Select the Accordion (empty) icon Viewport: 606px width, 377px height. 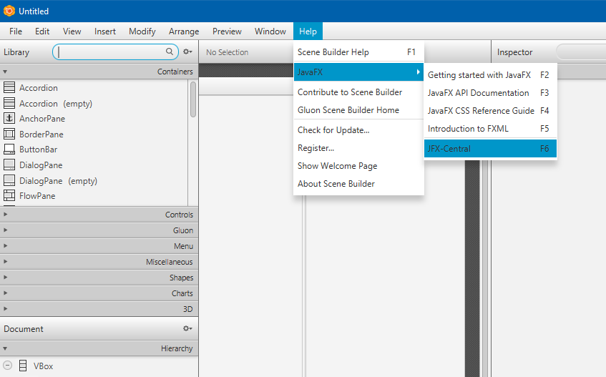tap(9, 103)
